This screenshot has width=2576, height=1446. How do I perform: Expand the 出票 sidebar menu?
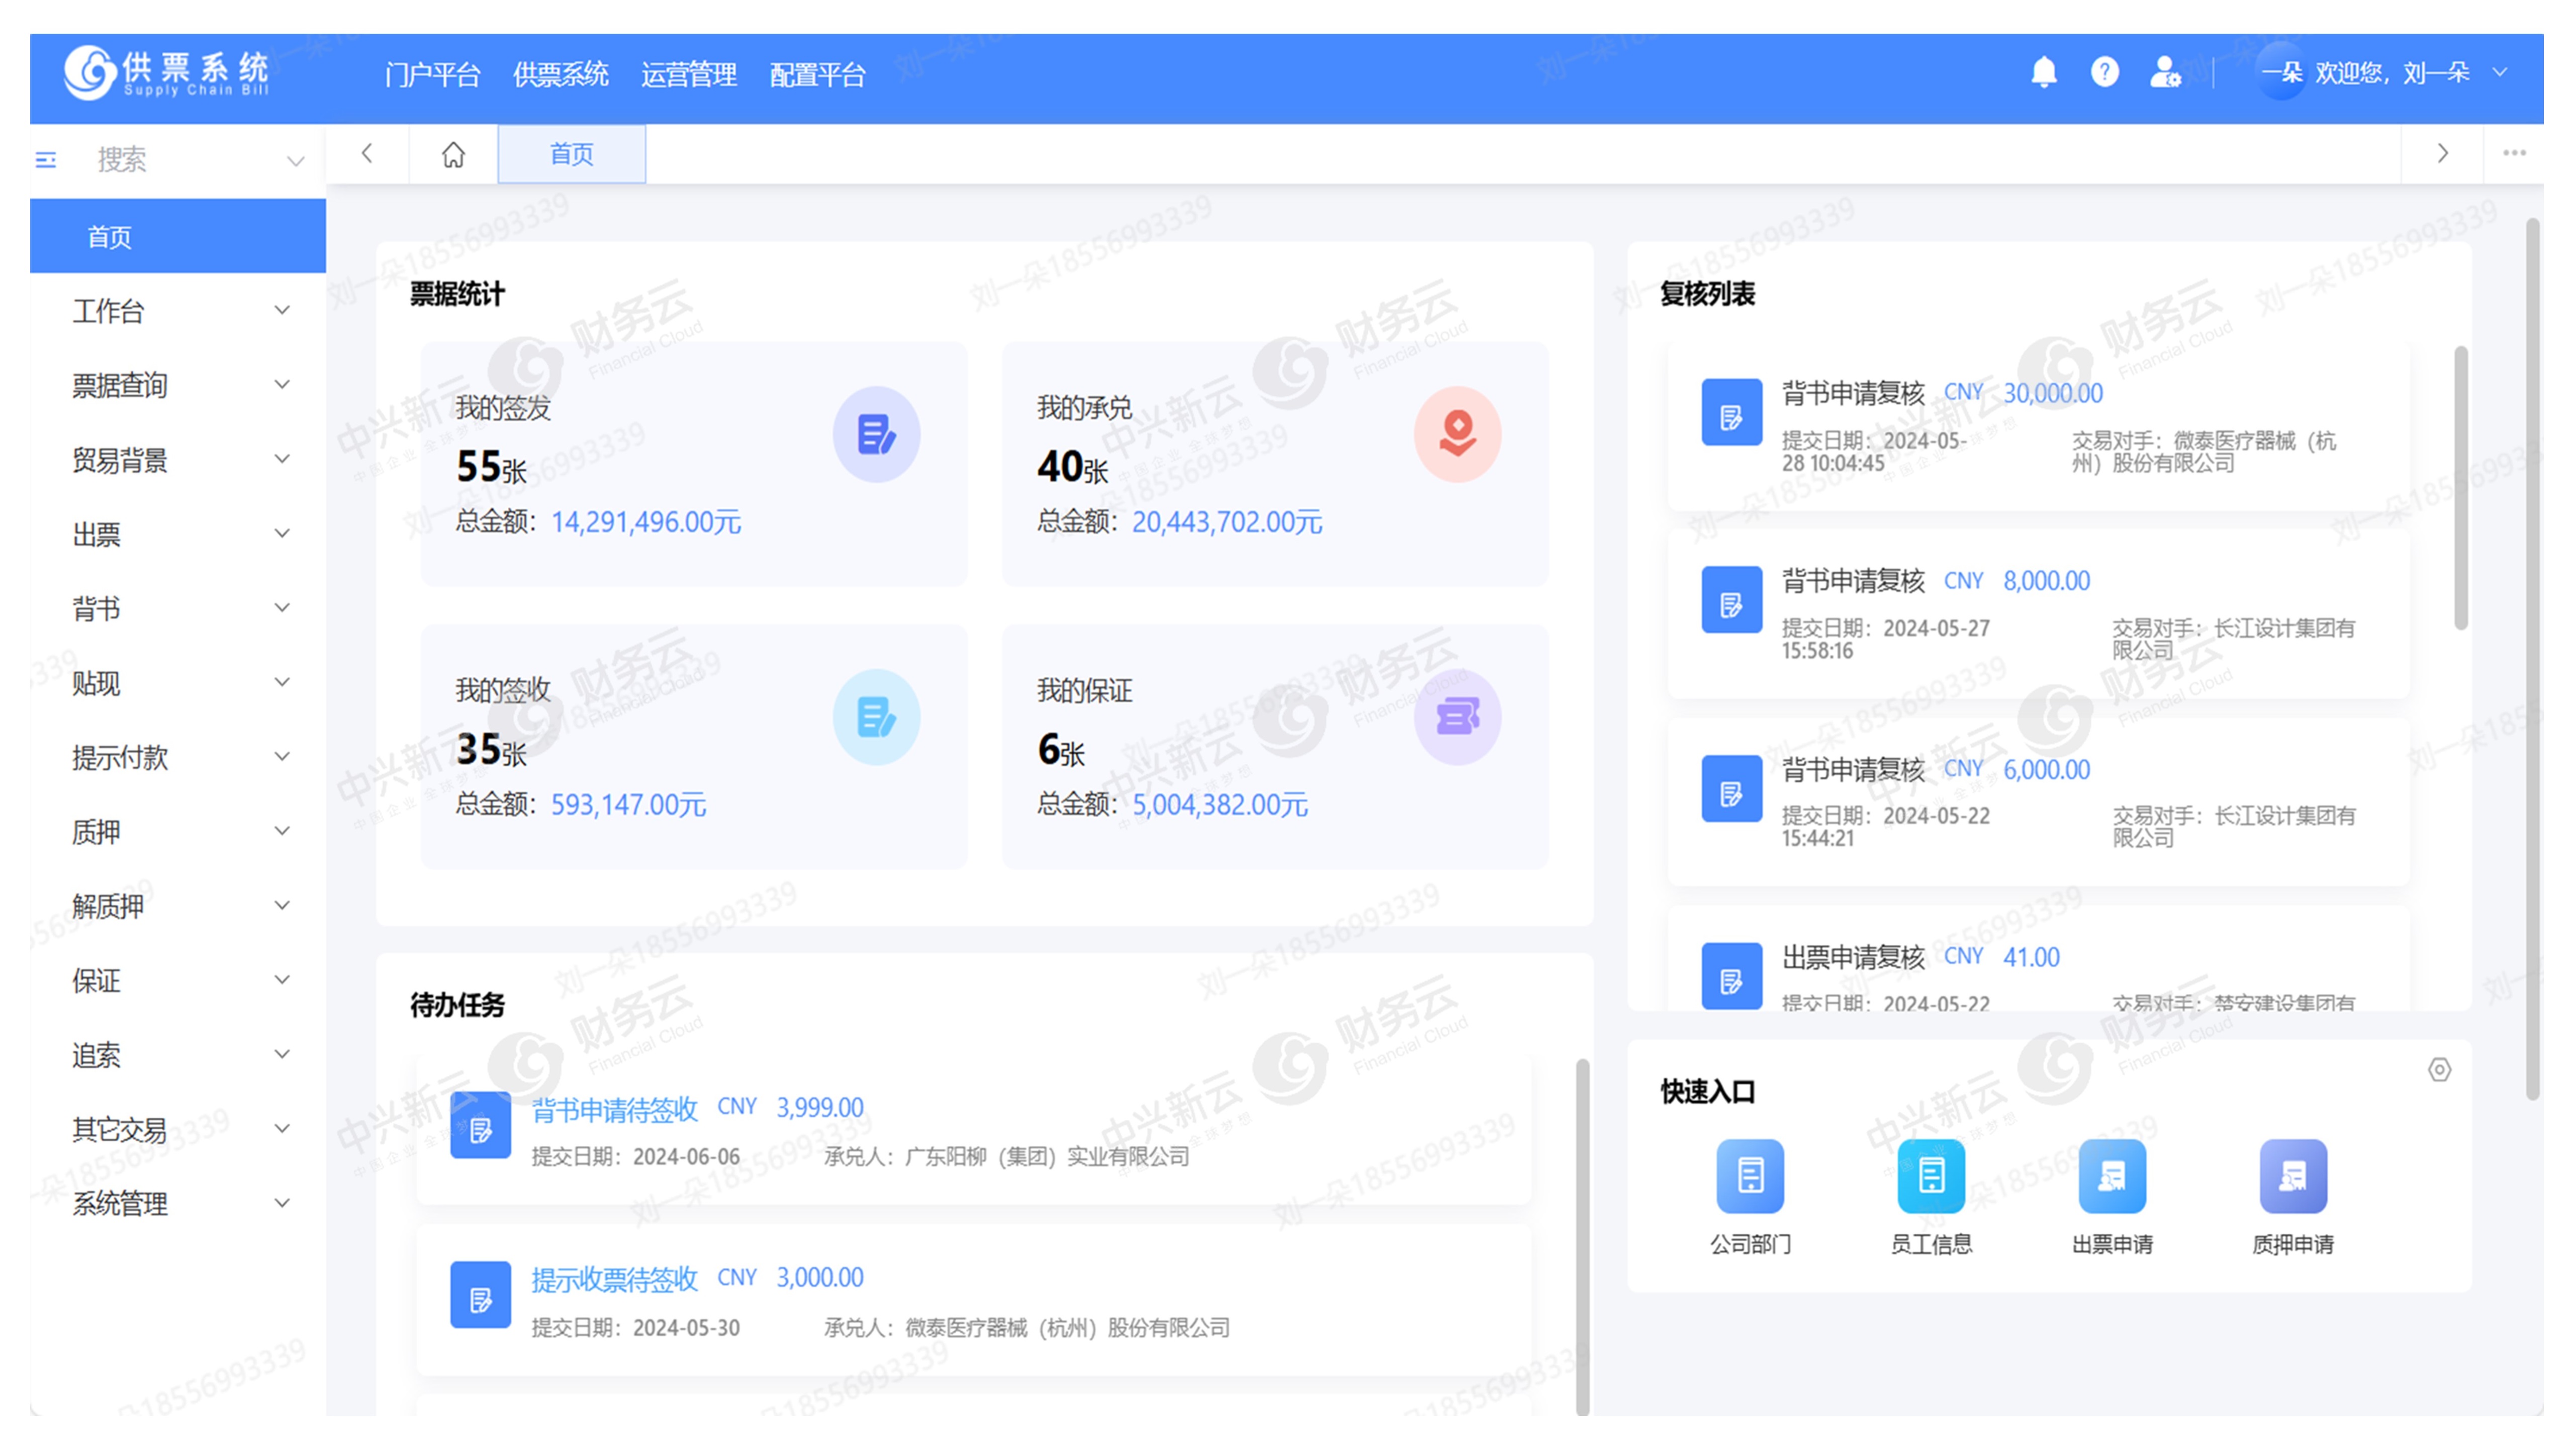click(178, 534)
